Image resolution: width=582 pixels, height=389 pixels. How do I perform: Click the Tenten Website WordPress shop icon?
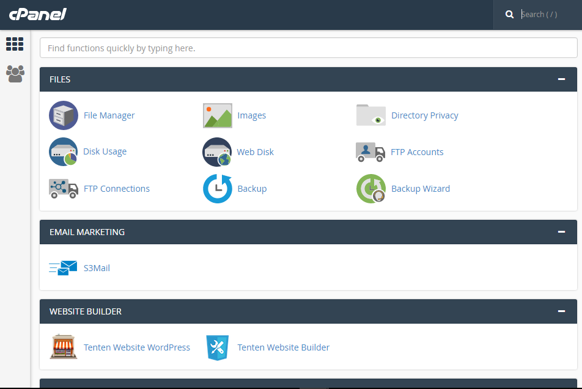pos(64,347)
